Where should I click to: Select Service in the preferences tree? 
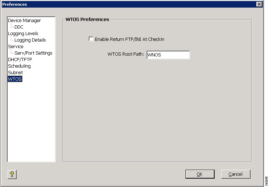[16, 47]
